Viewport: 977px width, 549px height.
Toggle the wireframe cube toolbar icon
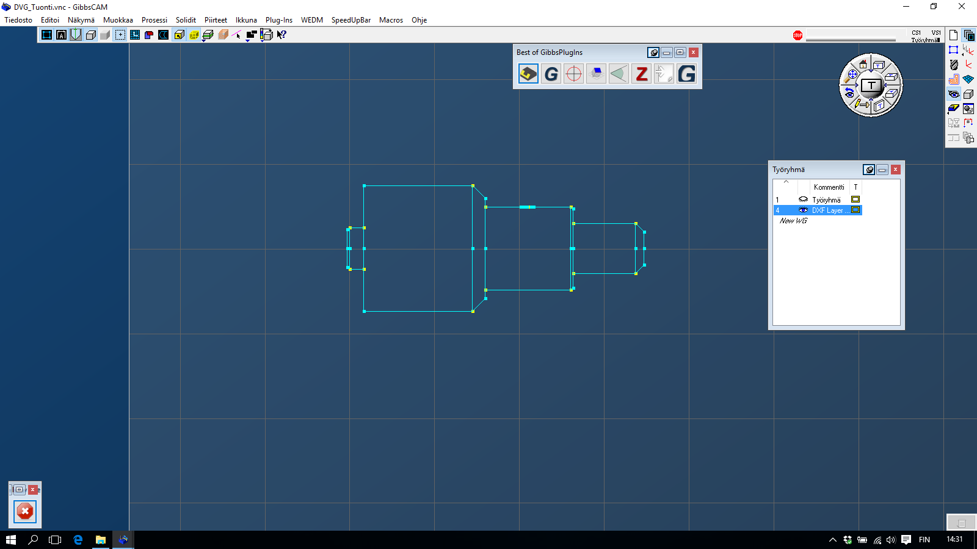point(90,35)
